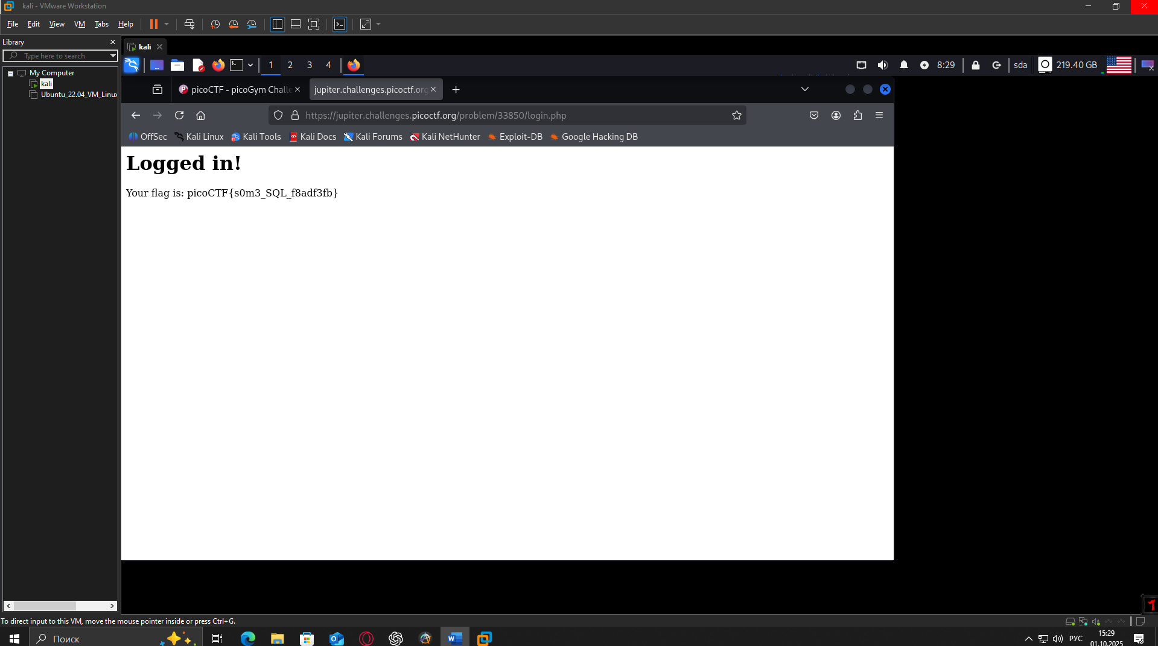Toggle the thumbnail bar in VMware

tap(295, 24)
